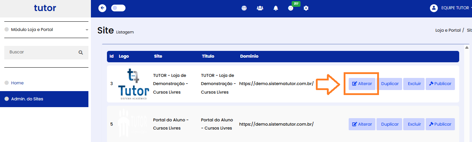Image resolution: width=472 pixels, height=142 pixels.
Task: Click the id cell '5'
Action: point(112,124)
